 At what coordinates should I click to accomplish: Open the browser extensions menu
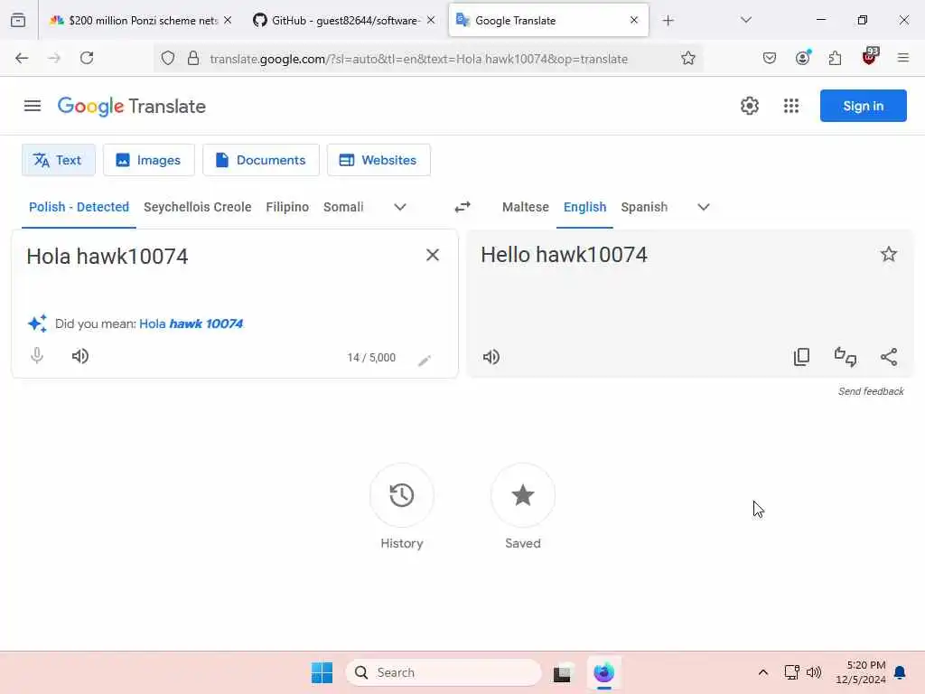pos(835,58)
